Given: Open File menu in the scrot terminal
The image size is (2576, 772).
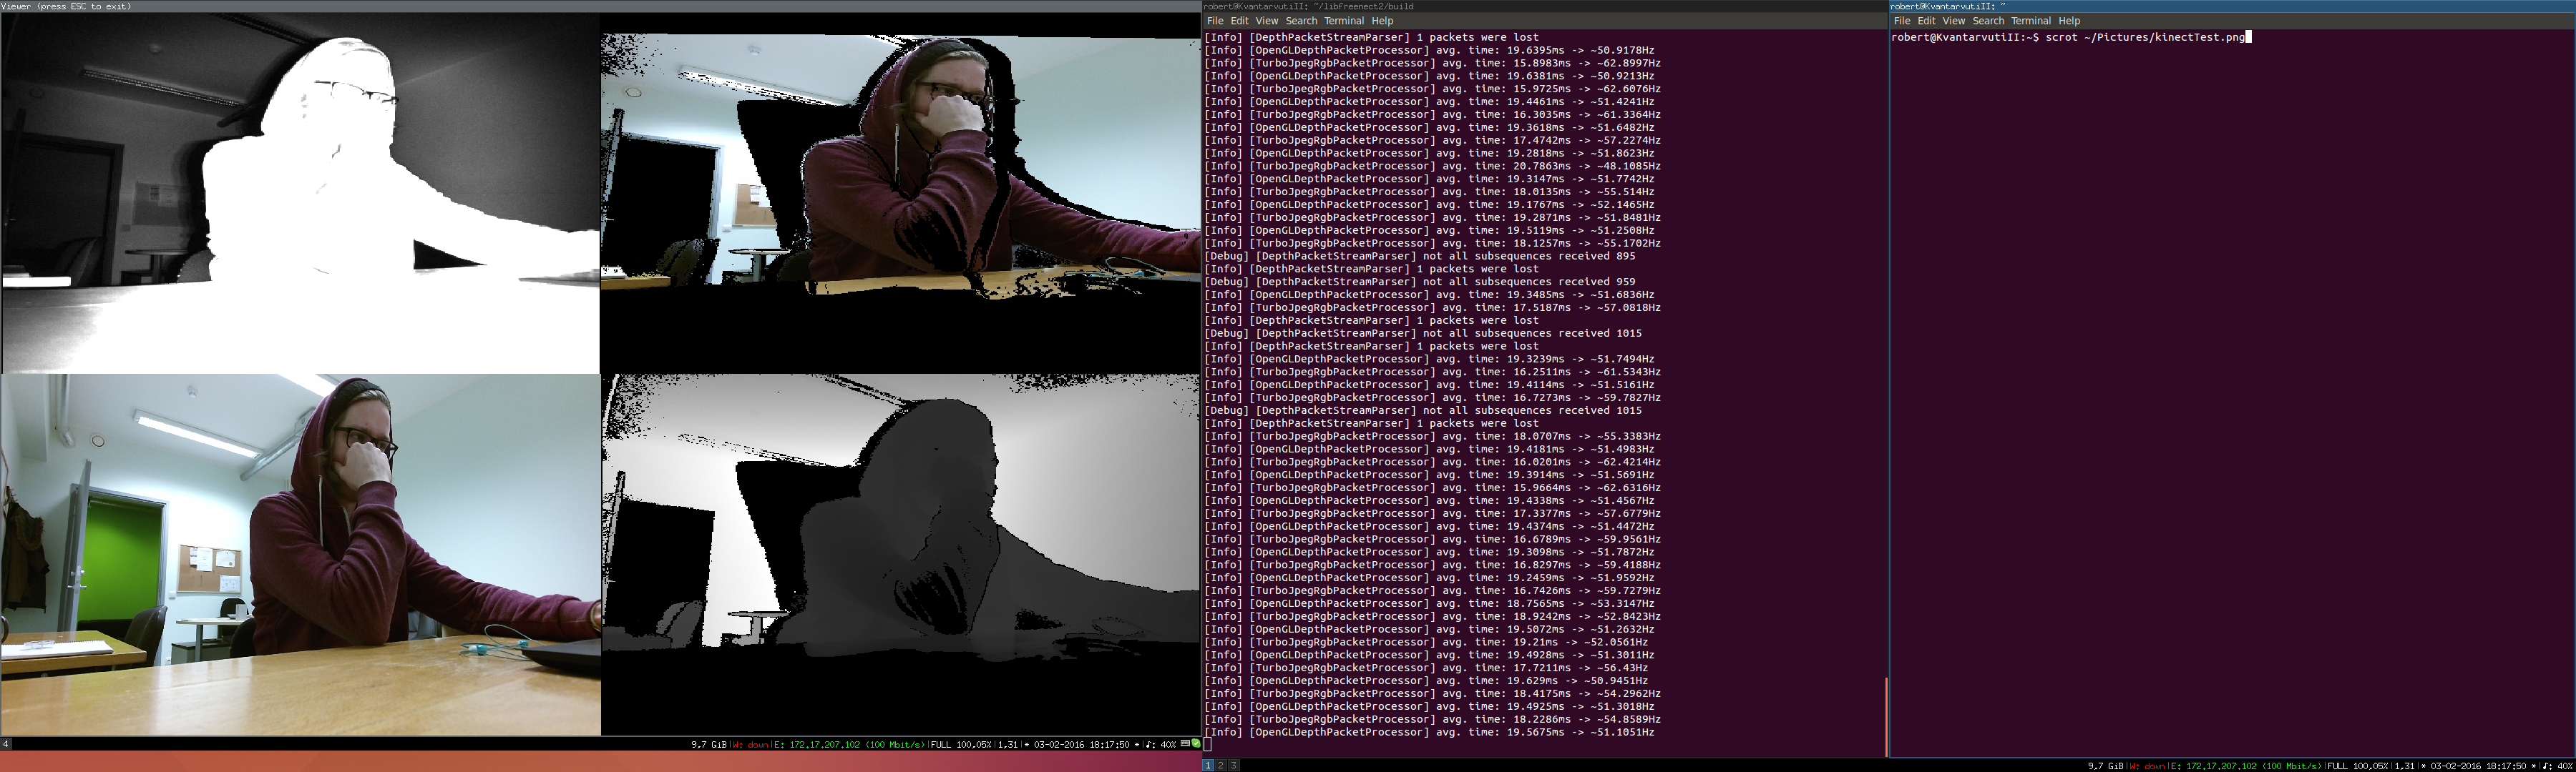Looking at the screenshot, I should point(1901,21).
